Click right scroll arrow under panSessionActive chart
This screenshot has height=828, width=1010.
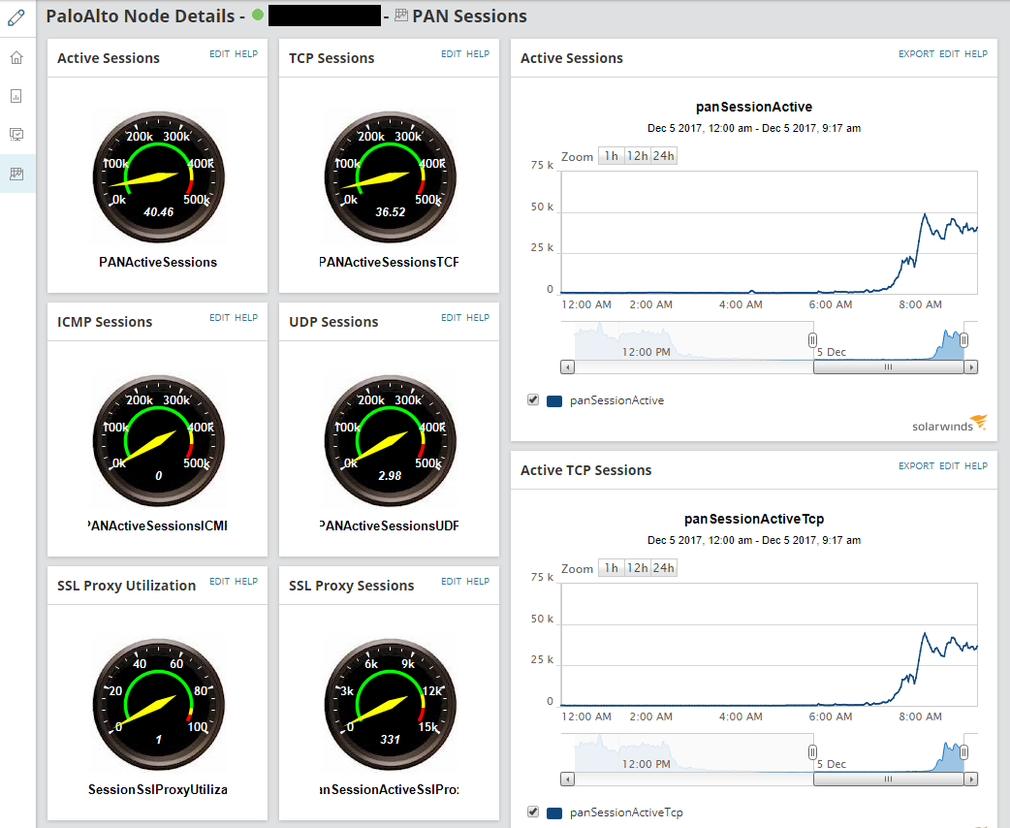pos(970,367)
